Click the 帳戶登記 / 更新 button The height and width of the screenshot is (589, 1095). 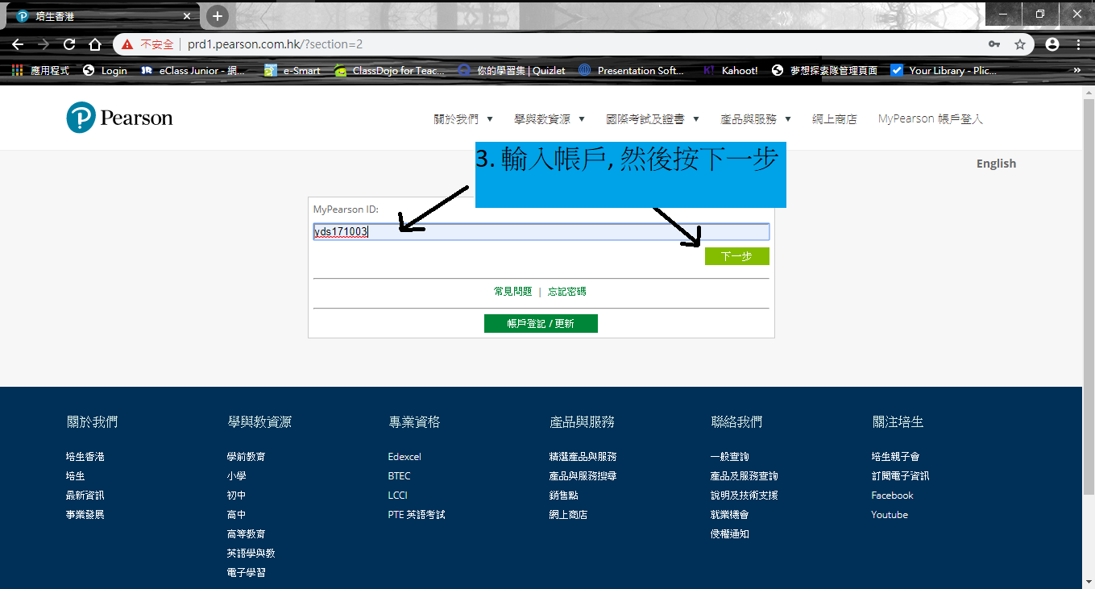pyautogui.click(x=541, y=323)
